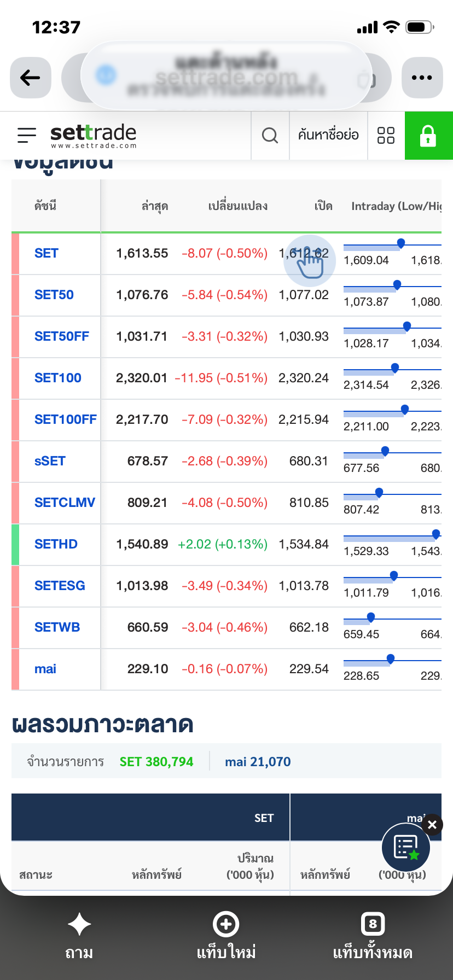The width and height of the screenshot is (453, 980).
Task: Show all tabs via แท็บทั้งหมด
Action: point(373,936)
